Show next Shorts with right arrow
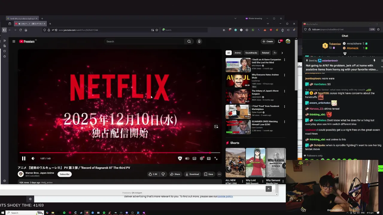 pyautogui.click(x=285, y=165)
